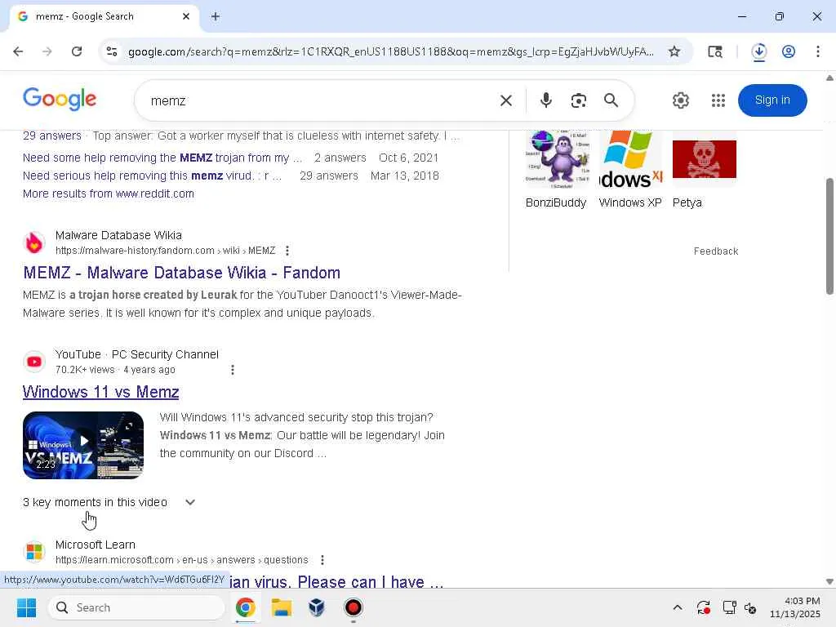
Task: Click the Microsoft Learn site name
Action: click(96, 545)
